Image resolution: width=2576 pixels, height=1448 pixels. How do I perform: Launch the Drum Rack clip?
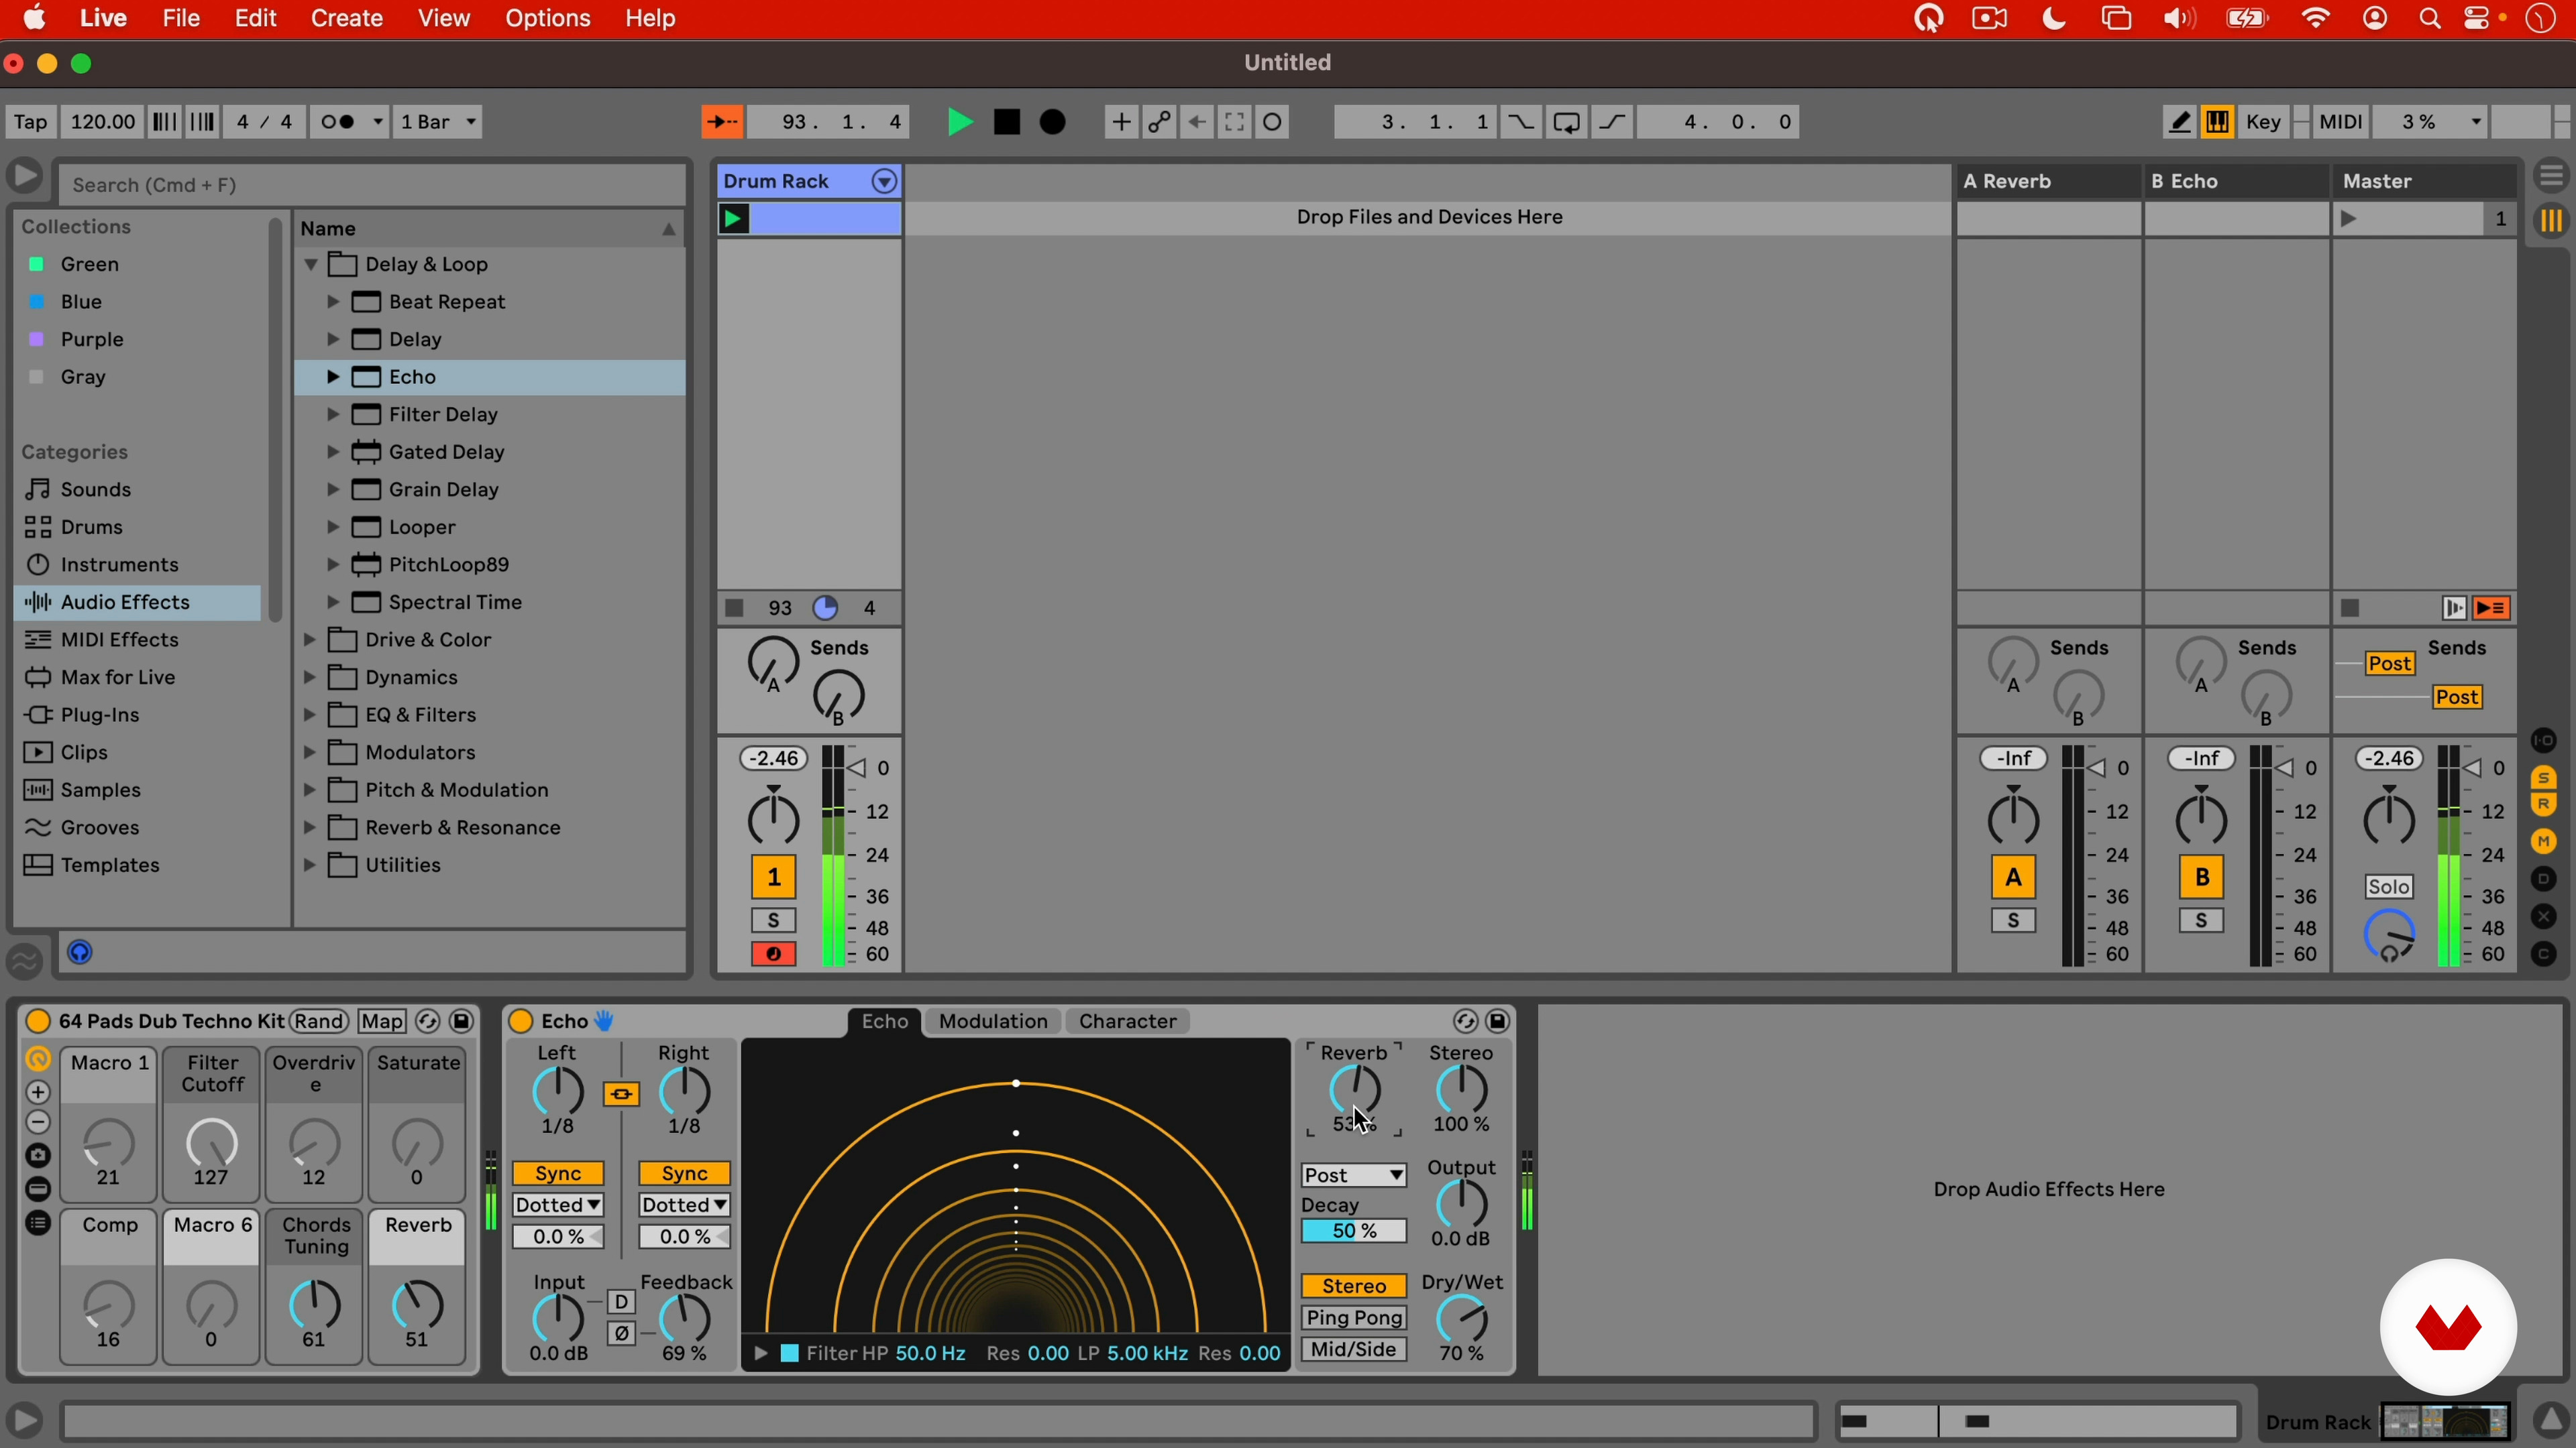(x=734, y=219)
